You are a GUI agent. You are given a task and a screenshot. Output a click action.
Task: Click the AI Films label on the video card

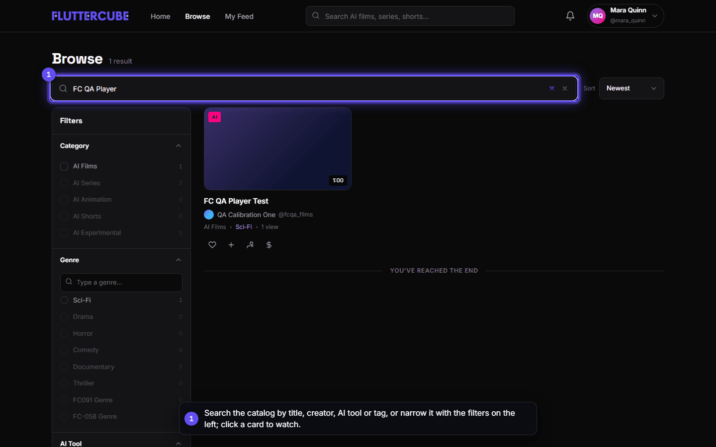pyautogui.click(x=215, y=227)
